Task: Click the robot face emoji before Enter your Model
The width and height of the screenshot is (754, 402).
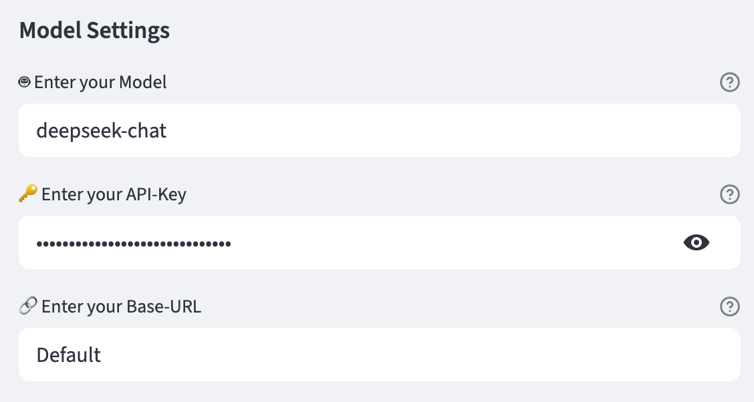Action: 24,82
